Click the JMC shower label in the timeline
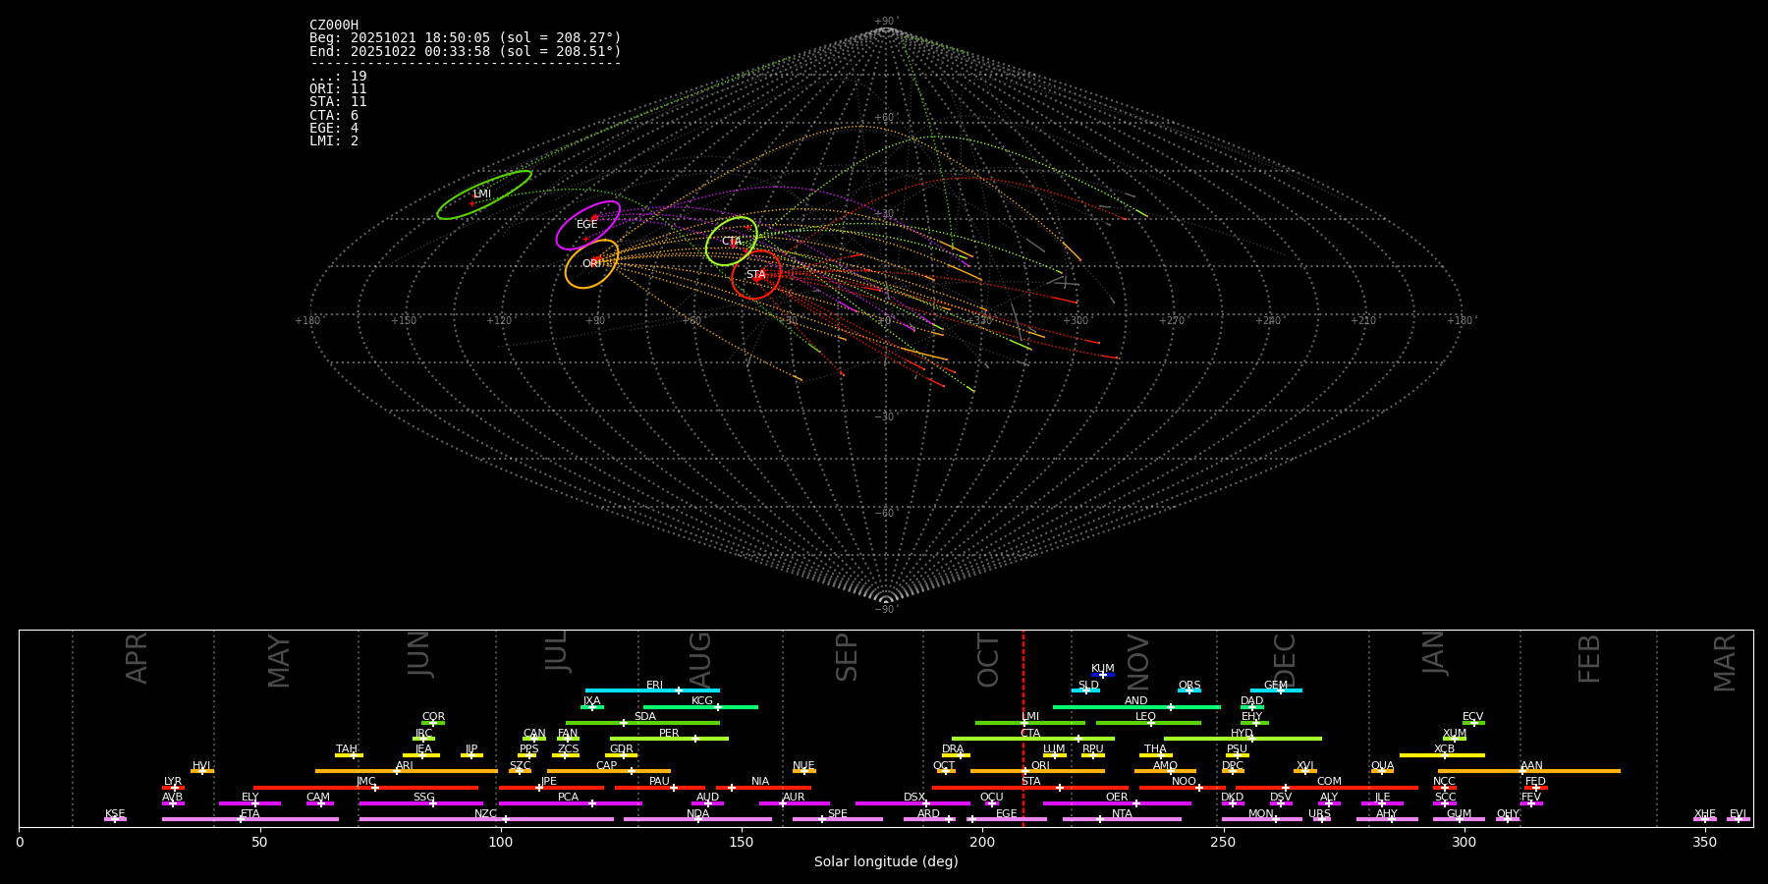 [365, 782]
